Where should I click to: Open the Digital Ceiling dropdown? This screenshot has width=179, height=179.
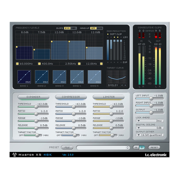coord(150,128)
